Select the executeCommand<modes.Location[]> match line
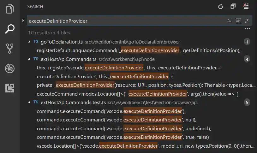Screen dimensions: 257x153 137,94
